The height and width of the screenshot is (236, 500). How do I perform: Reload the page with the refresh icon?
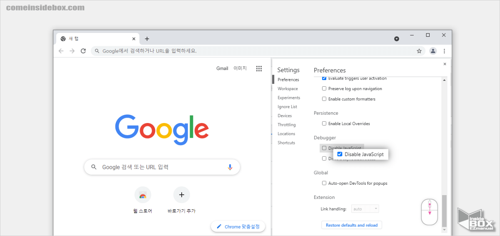click(83, 51)
